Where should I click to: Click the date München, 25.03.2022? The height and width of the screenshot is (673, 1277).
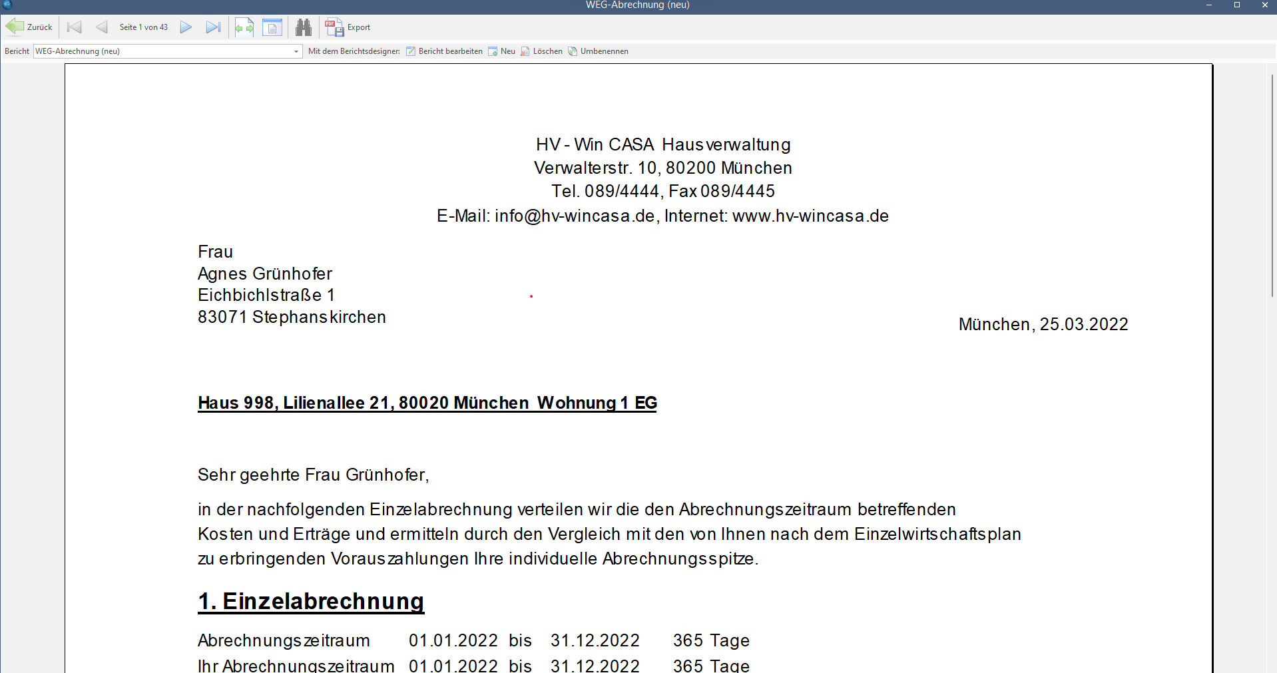click(1043, 324)
